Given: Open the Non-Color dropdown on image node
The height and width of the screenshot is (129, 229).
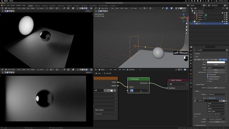Looking at the screenshot, I should 106,110.
